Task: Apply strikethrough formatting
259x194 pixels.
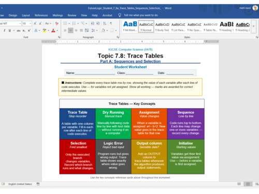Action: pyautogui.click(x=19, y=31)
